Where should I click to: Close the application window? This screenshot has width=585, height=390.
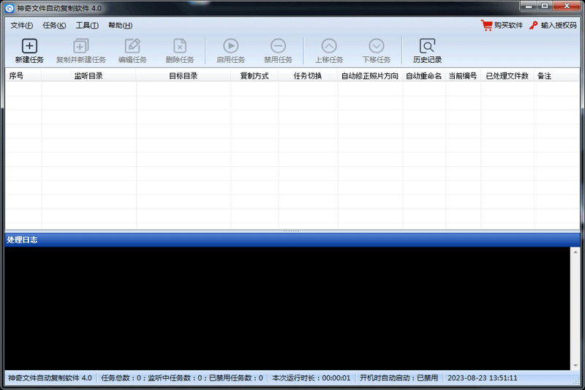(x=566, y=6)
